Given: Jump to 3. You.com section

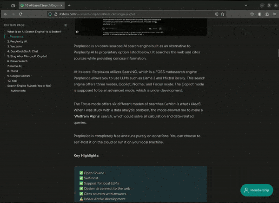Looking at the screenshot, I should (x=14, y=46).
